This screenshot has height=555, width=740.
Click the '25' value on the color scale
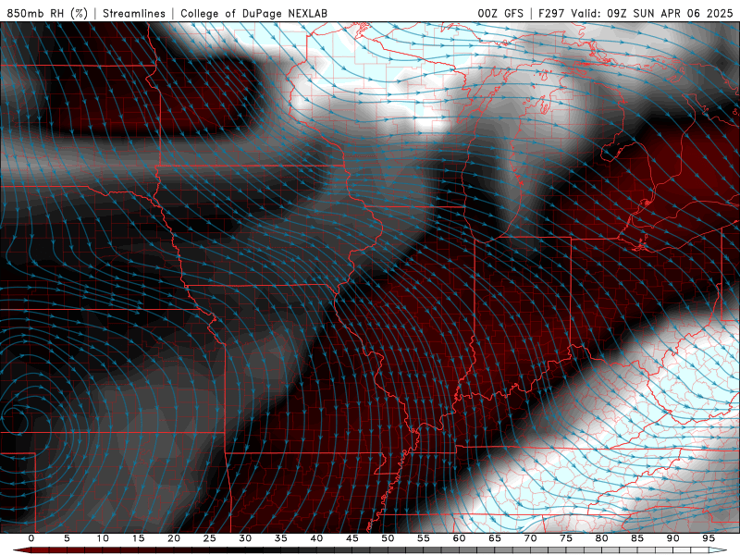click(x=210, y=538)
